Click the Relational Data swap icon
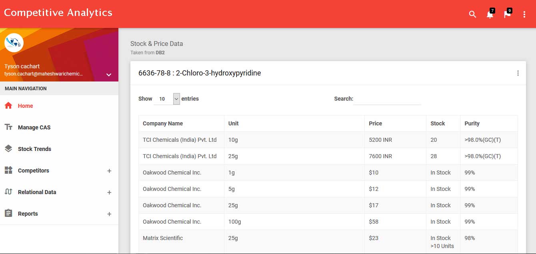Viewport: 536px width, 254px height. click(8, 192)
